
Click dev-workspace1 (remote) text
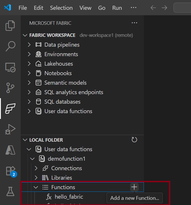106,35
